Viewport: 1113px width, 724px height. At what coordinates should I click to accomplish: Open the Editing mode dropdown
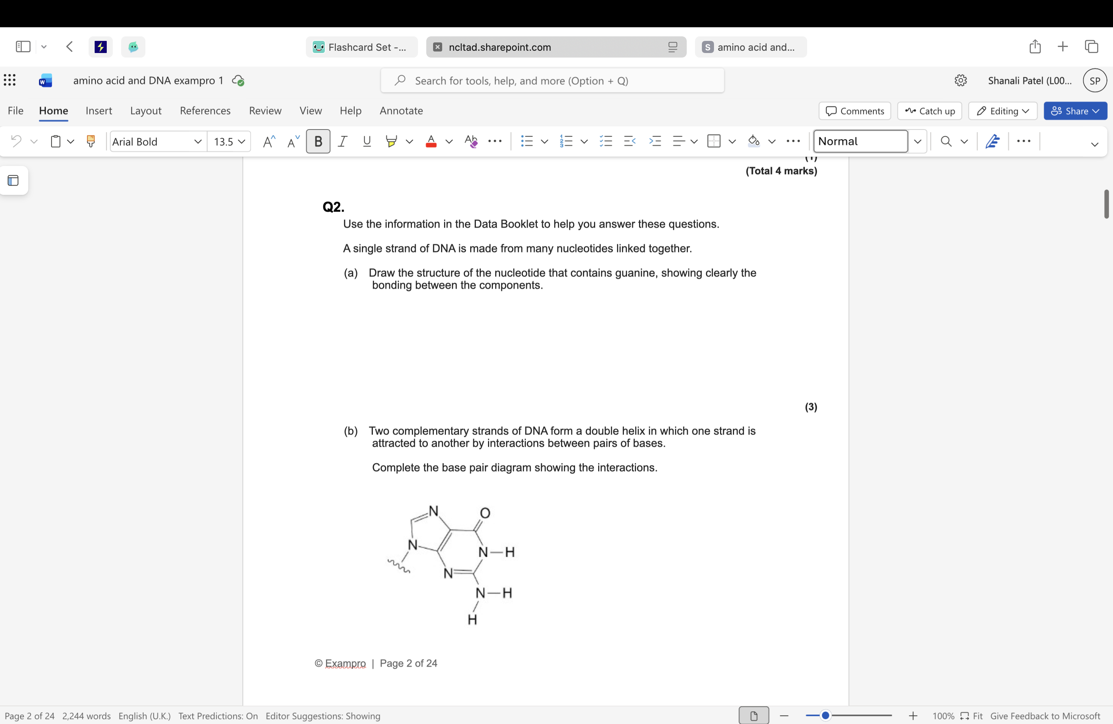tap(1002, 111)
